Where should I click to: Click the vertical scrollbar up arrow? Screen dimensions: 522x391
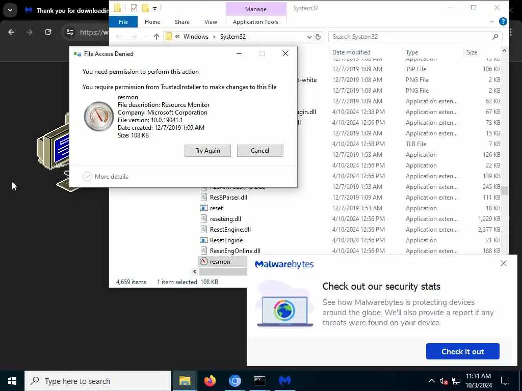click(x=504, y=50)
